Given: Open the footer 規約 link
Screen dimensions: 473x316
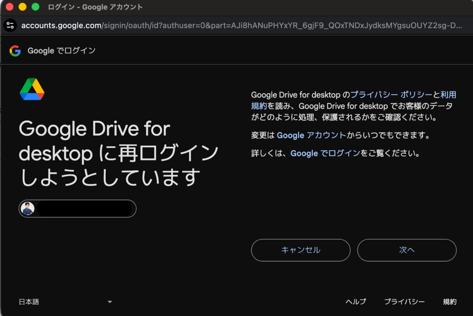Looking at the screenshot, I should coord(449,302).
